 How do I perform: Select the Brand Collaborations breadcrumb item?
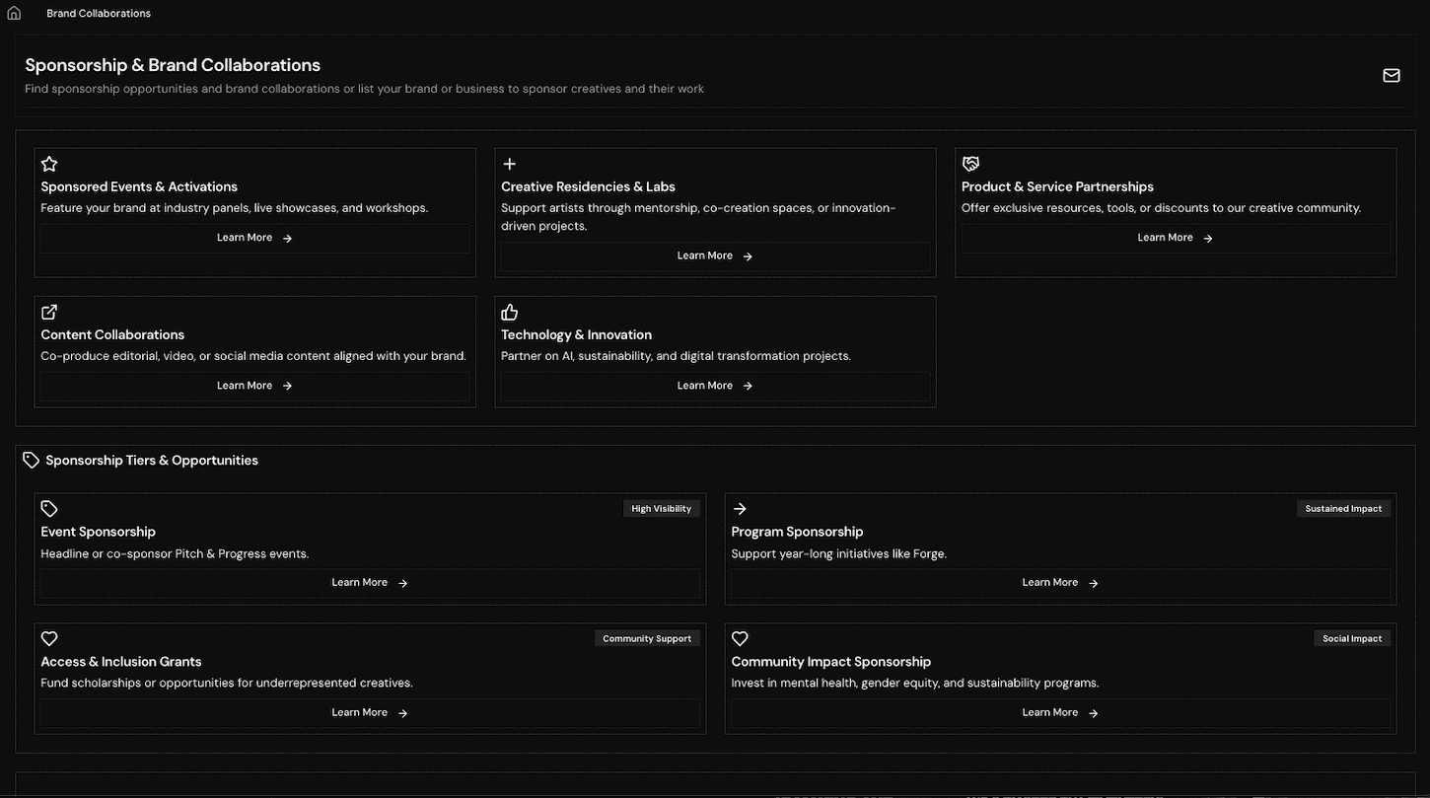(x=99, y=14)
